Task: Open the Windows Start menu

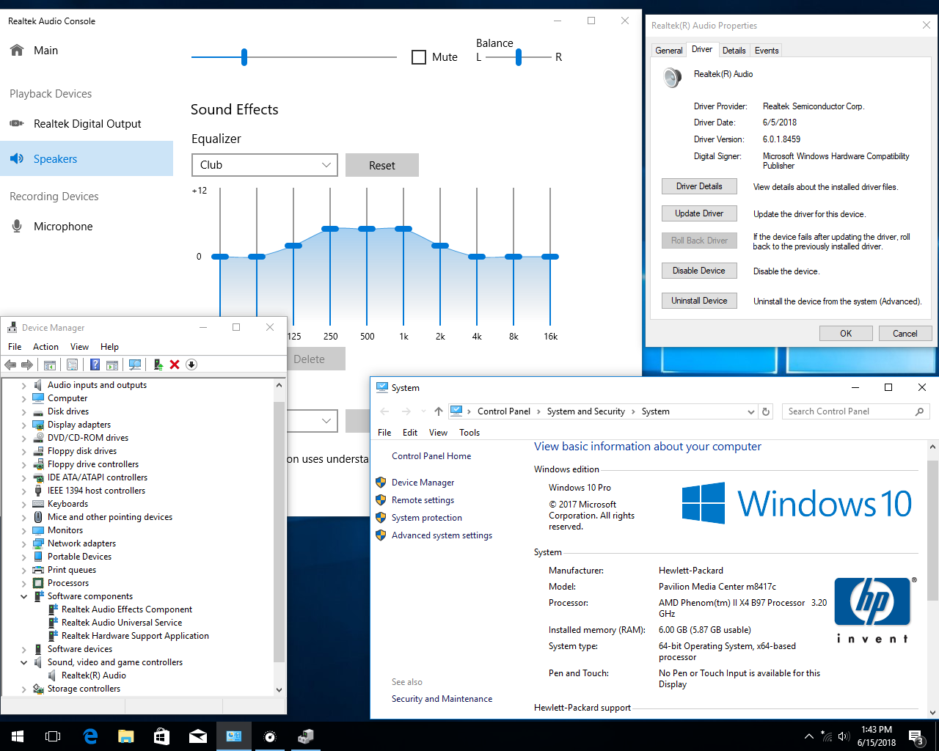Action: pos(18,736)
